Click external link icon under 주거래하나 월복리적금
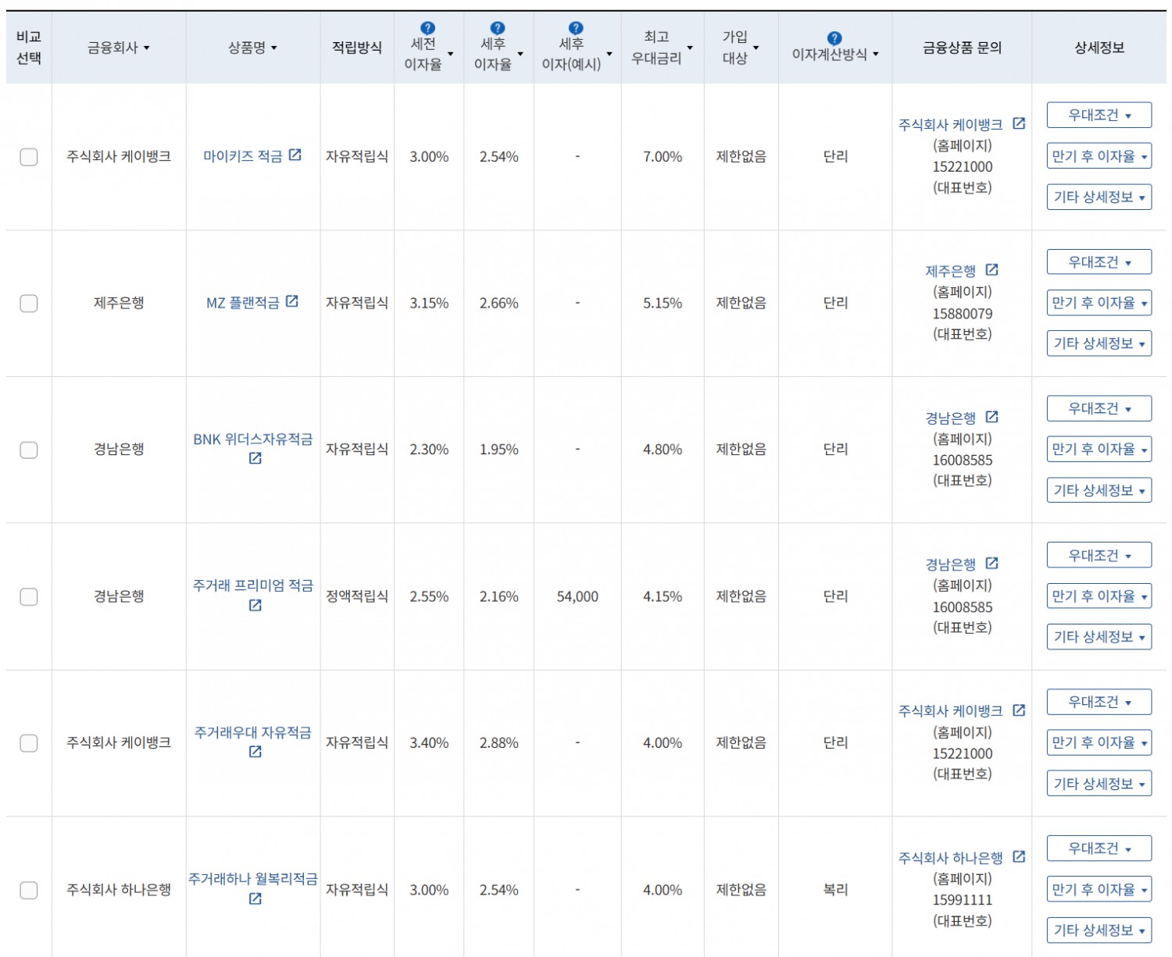This screenshot has width=1172, height=957. tap(255, 898)
